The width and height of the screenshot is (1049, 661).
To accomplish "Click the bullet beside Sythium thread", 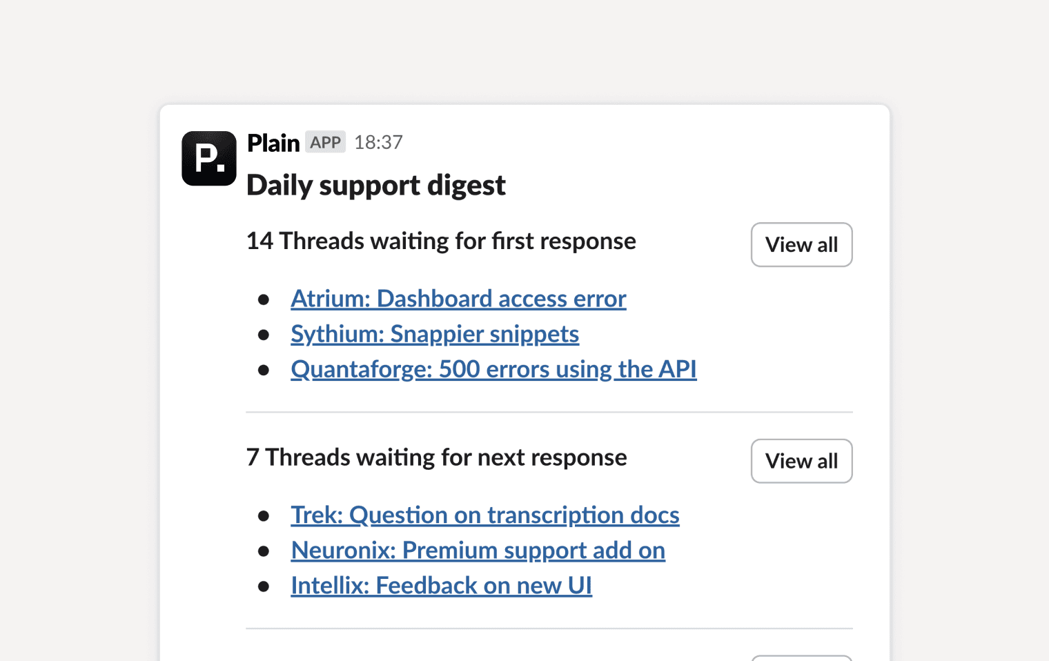I will (x=264, y=335).
